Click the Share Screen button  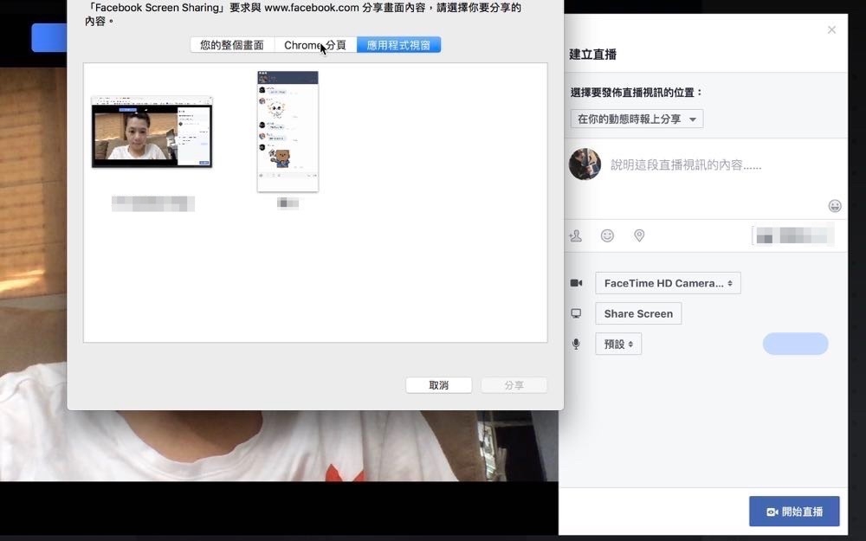(638, 314)
